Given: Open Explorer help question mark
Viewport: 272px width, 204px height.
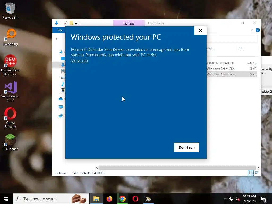Looking at the screenshot, I should 258,30.
